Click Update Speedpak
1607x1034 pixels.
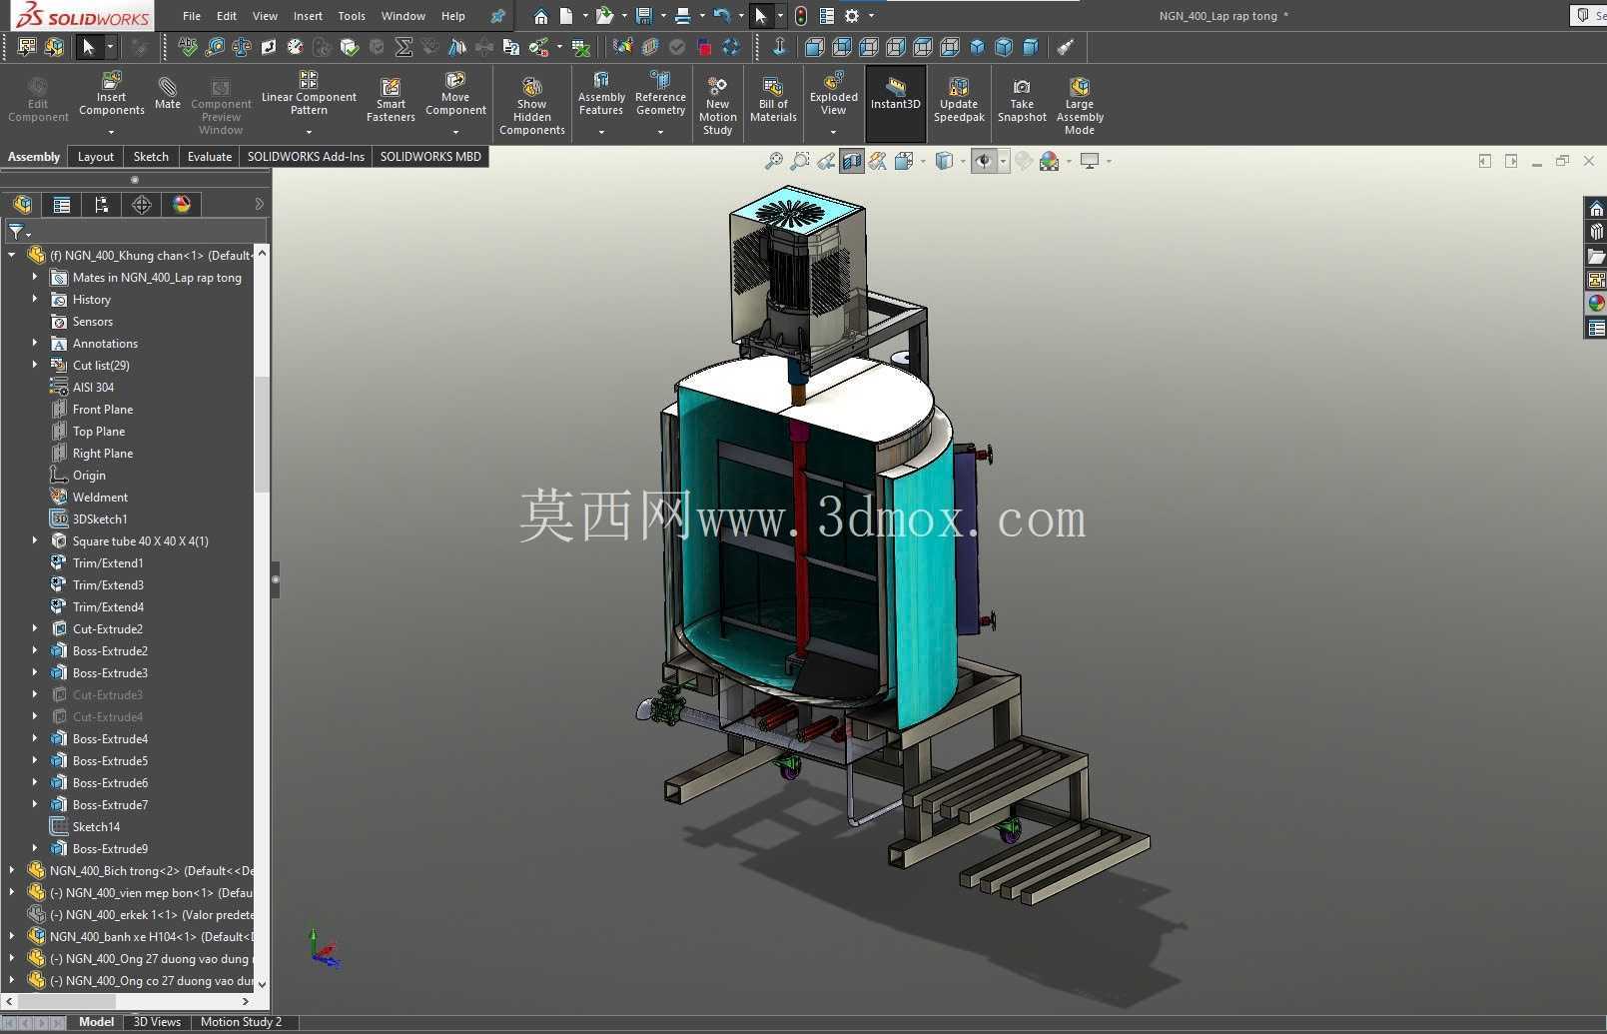(959, 100)
